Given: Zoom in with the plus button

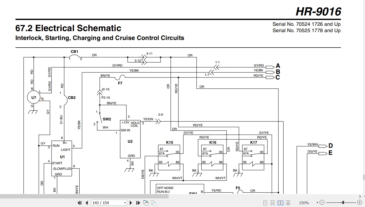Looking at the screenshot, I should (x=359, y=202).
